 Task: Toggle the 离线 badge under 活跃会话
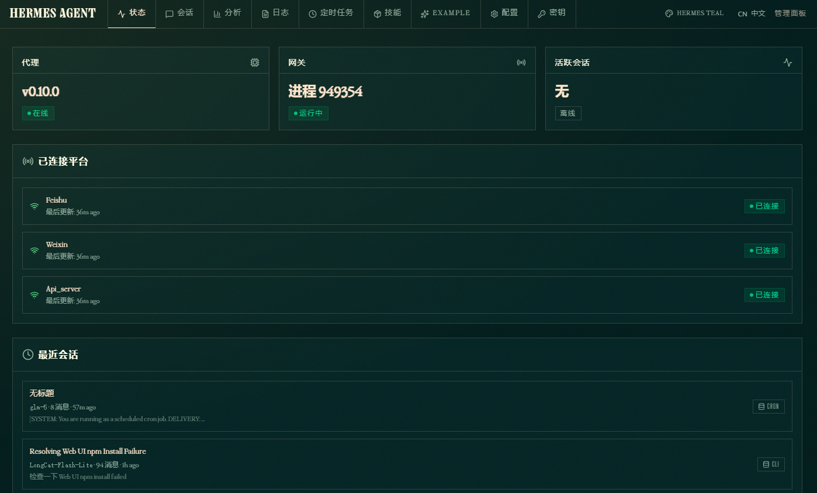567,113
